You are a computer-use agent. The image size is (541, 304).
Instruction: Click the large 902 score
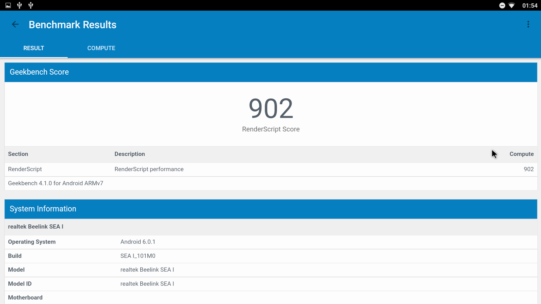(x=271, y=108)
